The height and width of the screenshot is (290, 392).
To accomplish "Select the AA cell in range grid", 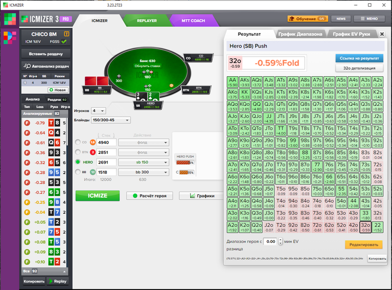I will point(232,82).
